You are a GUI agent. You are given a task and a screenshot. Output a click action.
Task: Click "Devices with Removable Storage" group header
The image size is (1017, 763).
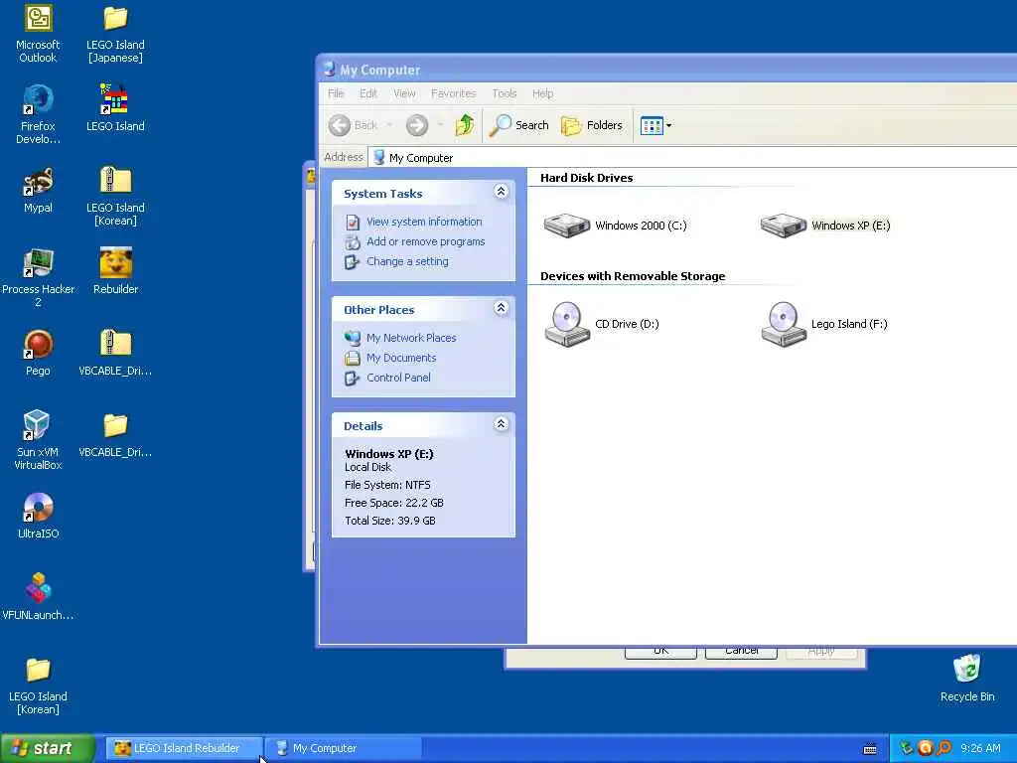coord(633,276)
